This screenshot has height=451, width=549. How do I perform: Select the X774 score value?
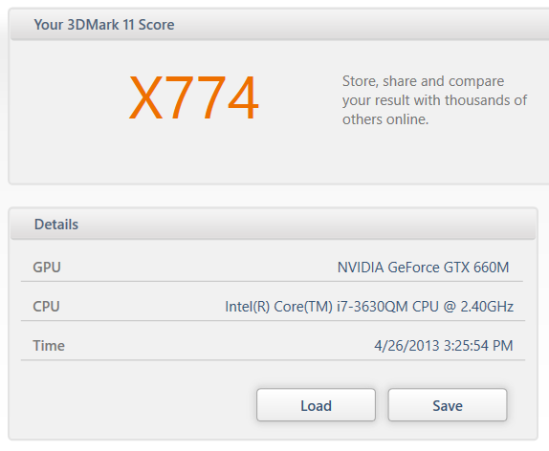coord(194,97)
